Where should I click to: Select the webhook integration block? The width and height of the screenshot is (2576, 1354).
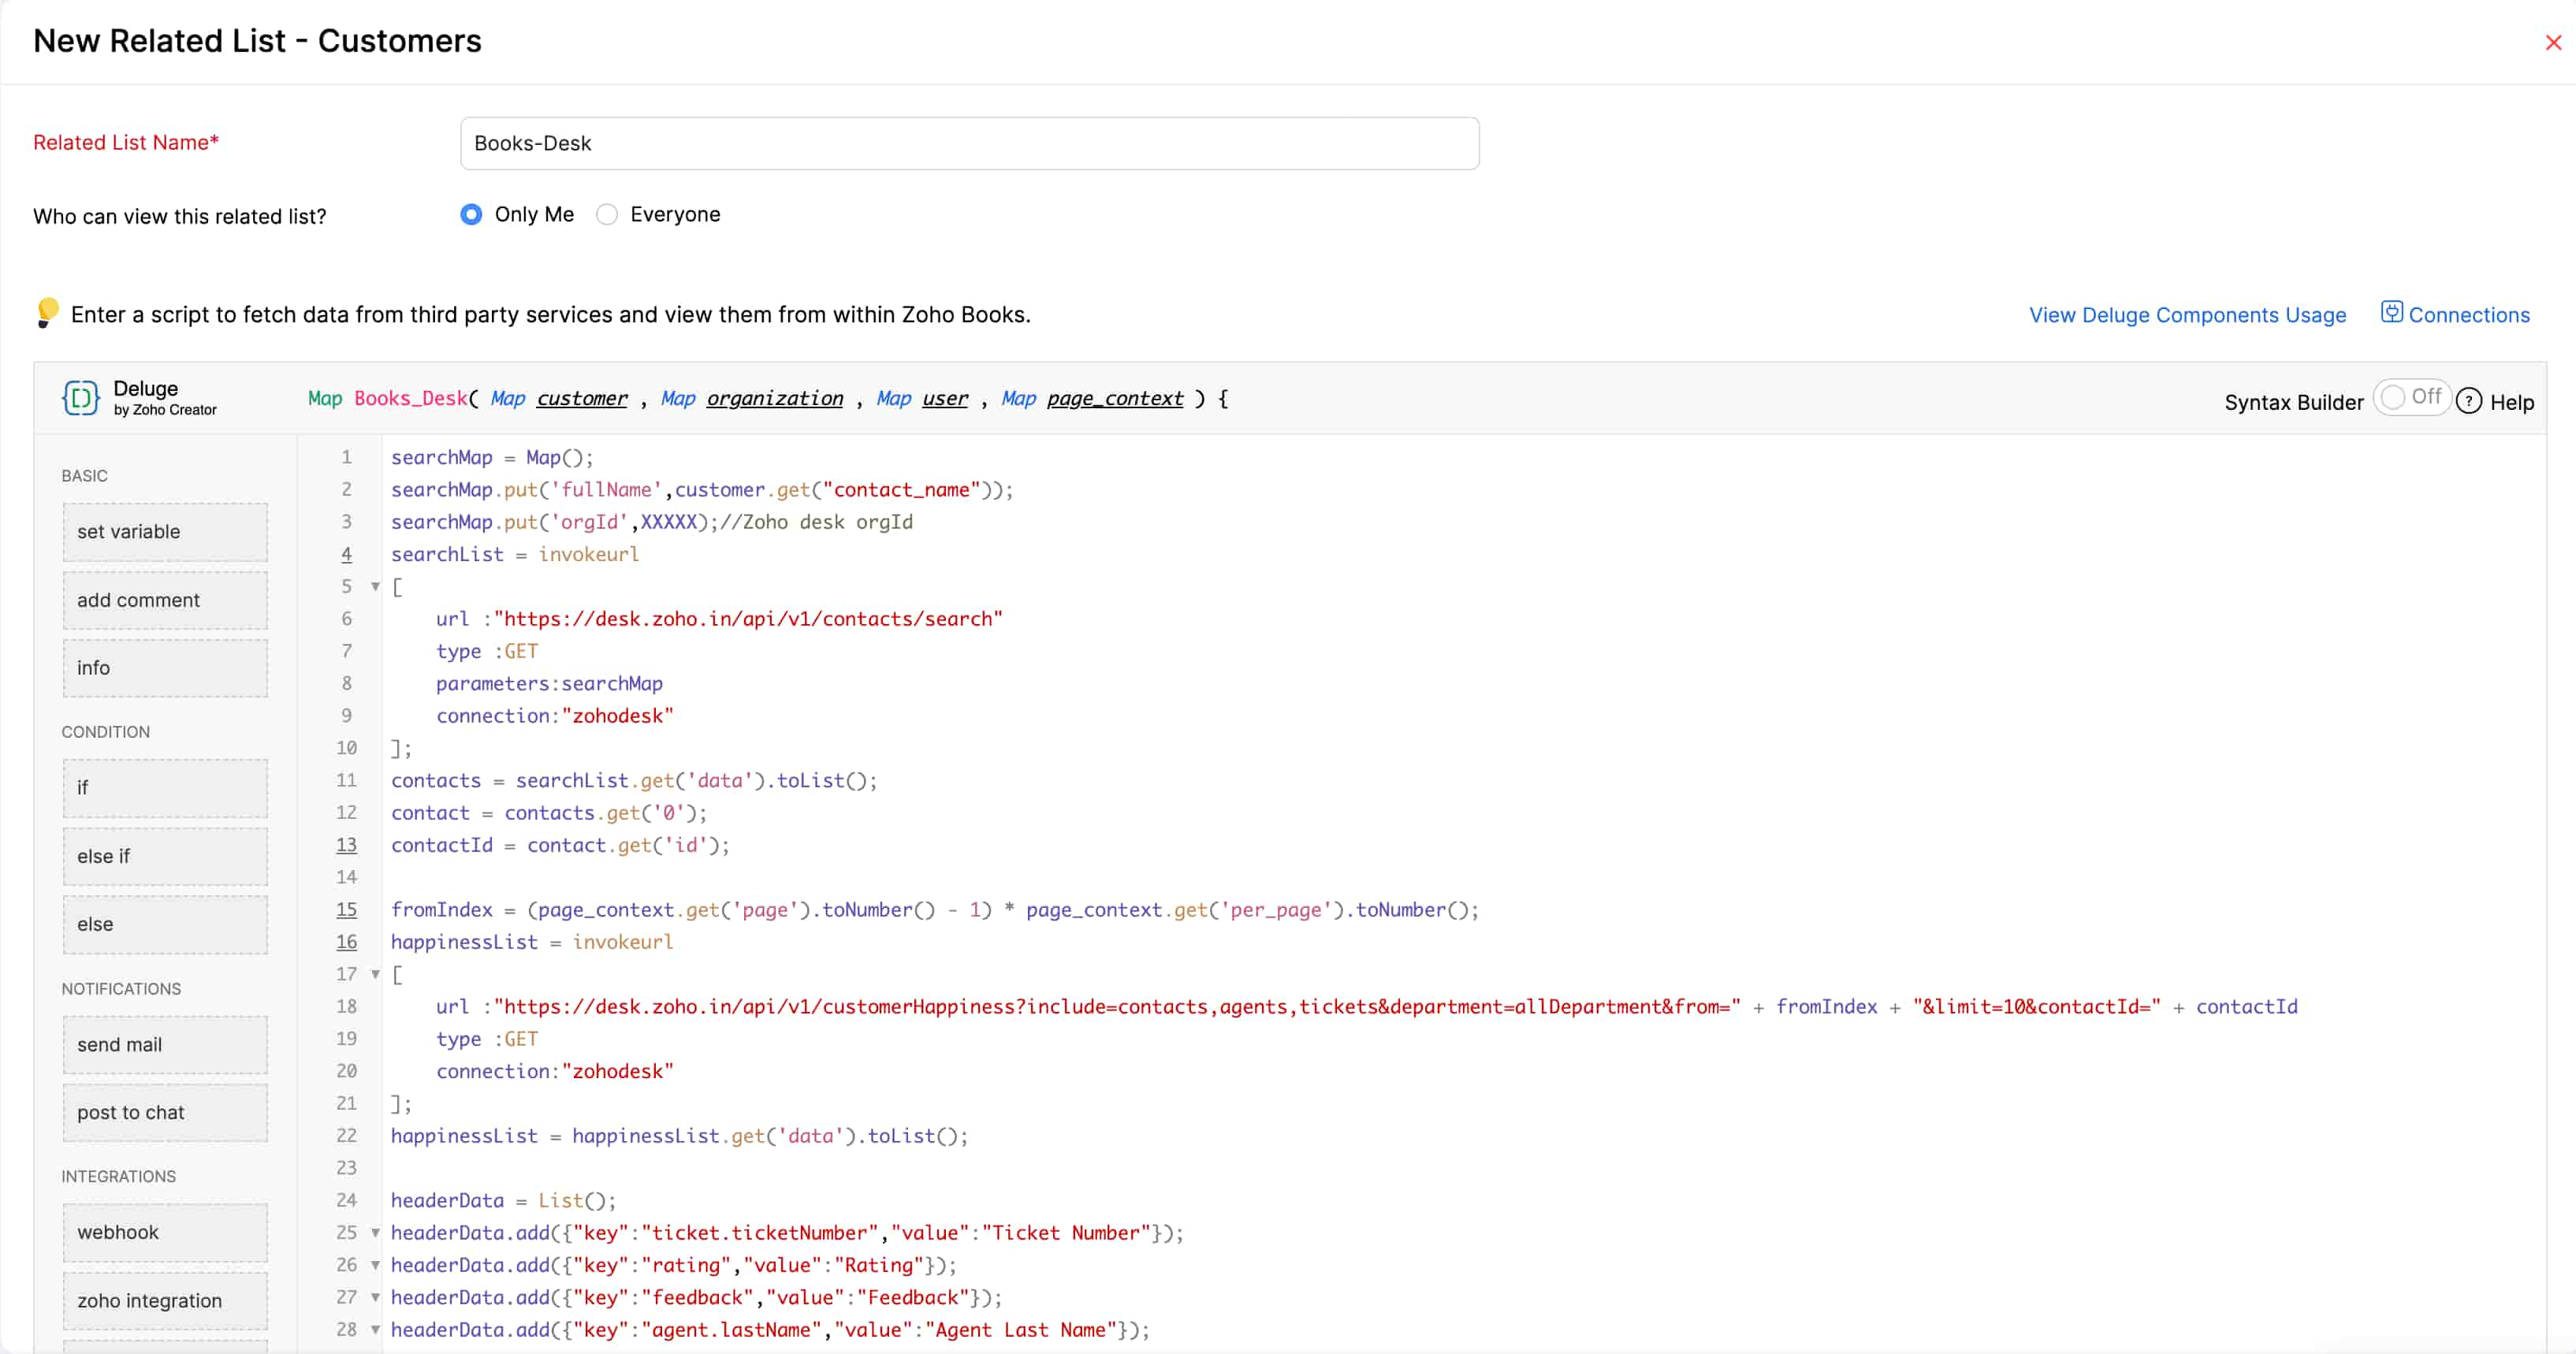tap(164, 1232)
